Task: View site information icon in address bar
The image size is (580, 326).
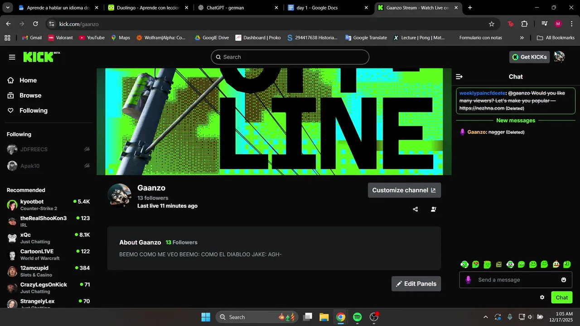Action: click(52, 24)
